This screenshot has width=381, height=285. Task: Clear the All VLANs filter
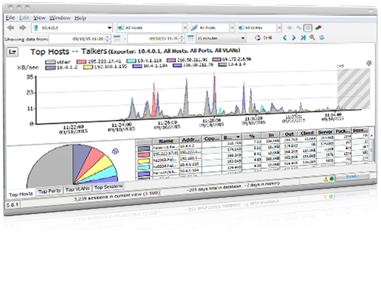point(280,27)
